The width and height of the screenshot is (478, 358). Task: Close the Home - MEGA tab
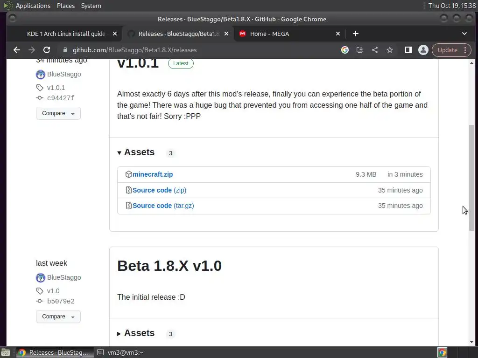click(338, 34)
